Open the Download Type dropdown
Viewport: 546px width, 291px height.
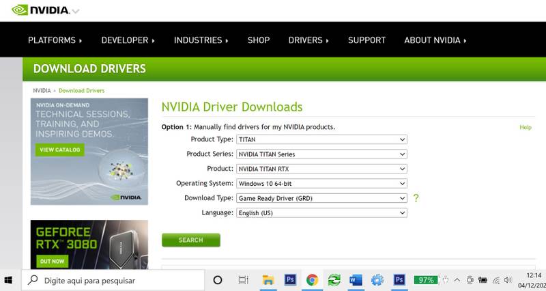pyautogui.click(x=321, y=198)
